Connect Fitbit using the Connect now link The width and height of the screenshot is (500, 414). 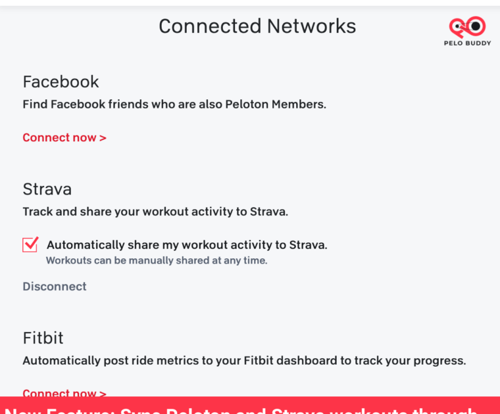(x=59, y=393)
